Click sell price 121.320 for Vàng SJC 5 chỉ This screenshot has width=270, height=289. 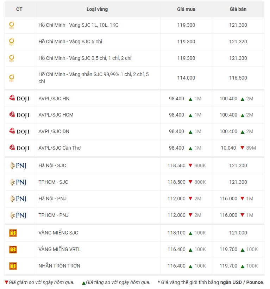(x=238, y=42)
